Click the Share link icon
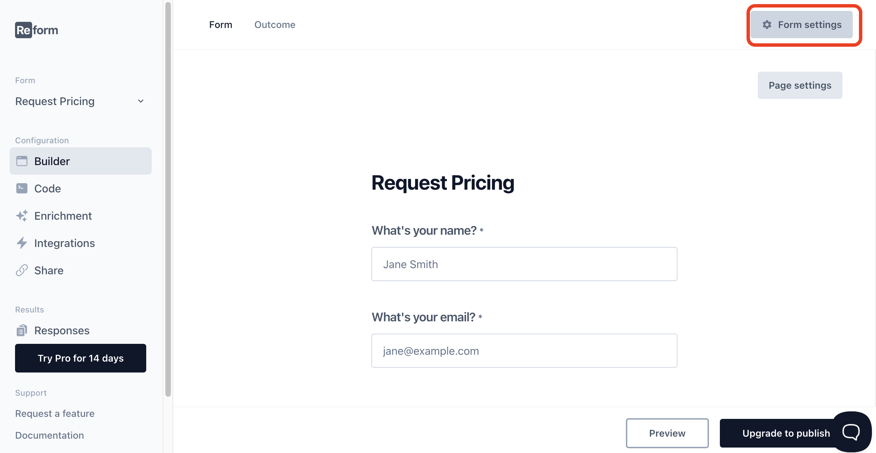 (22, 270)
